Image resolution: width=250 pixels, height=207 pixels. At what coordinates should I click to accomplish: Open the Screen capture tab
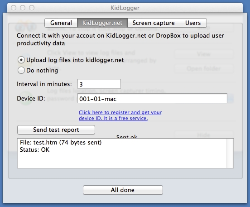pyautogui.click(x=154, y=23)
